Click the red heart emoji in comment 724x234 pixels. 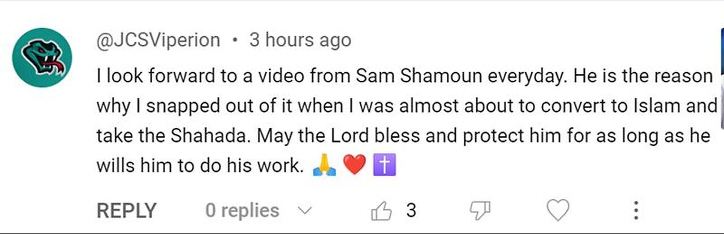tap(355, 167)
